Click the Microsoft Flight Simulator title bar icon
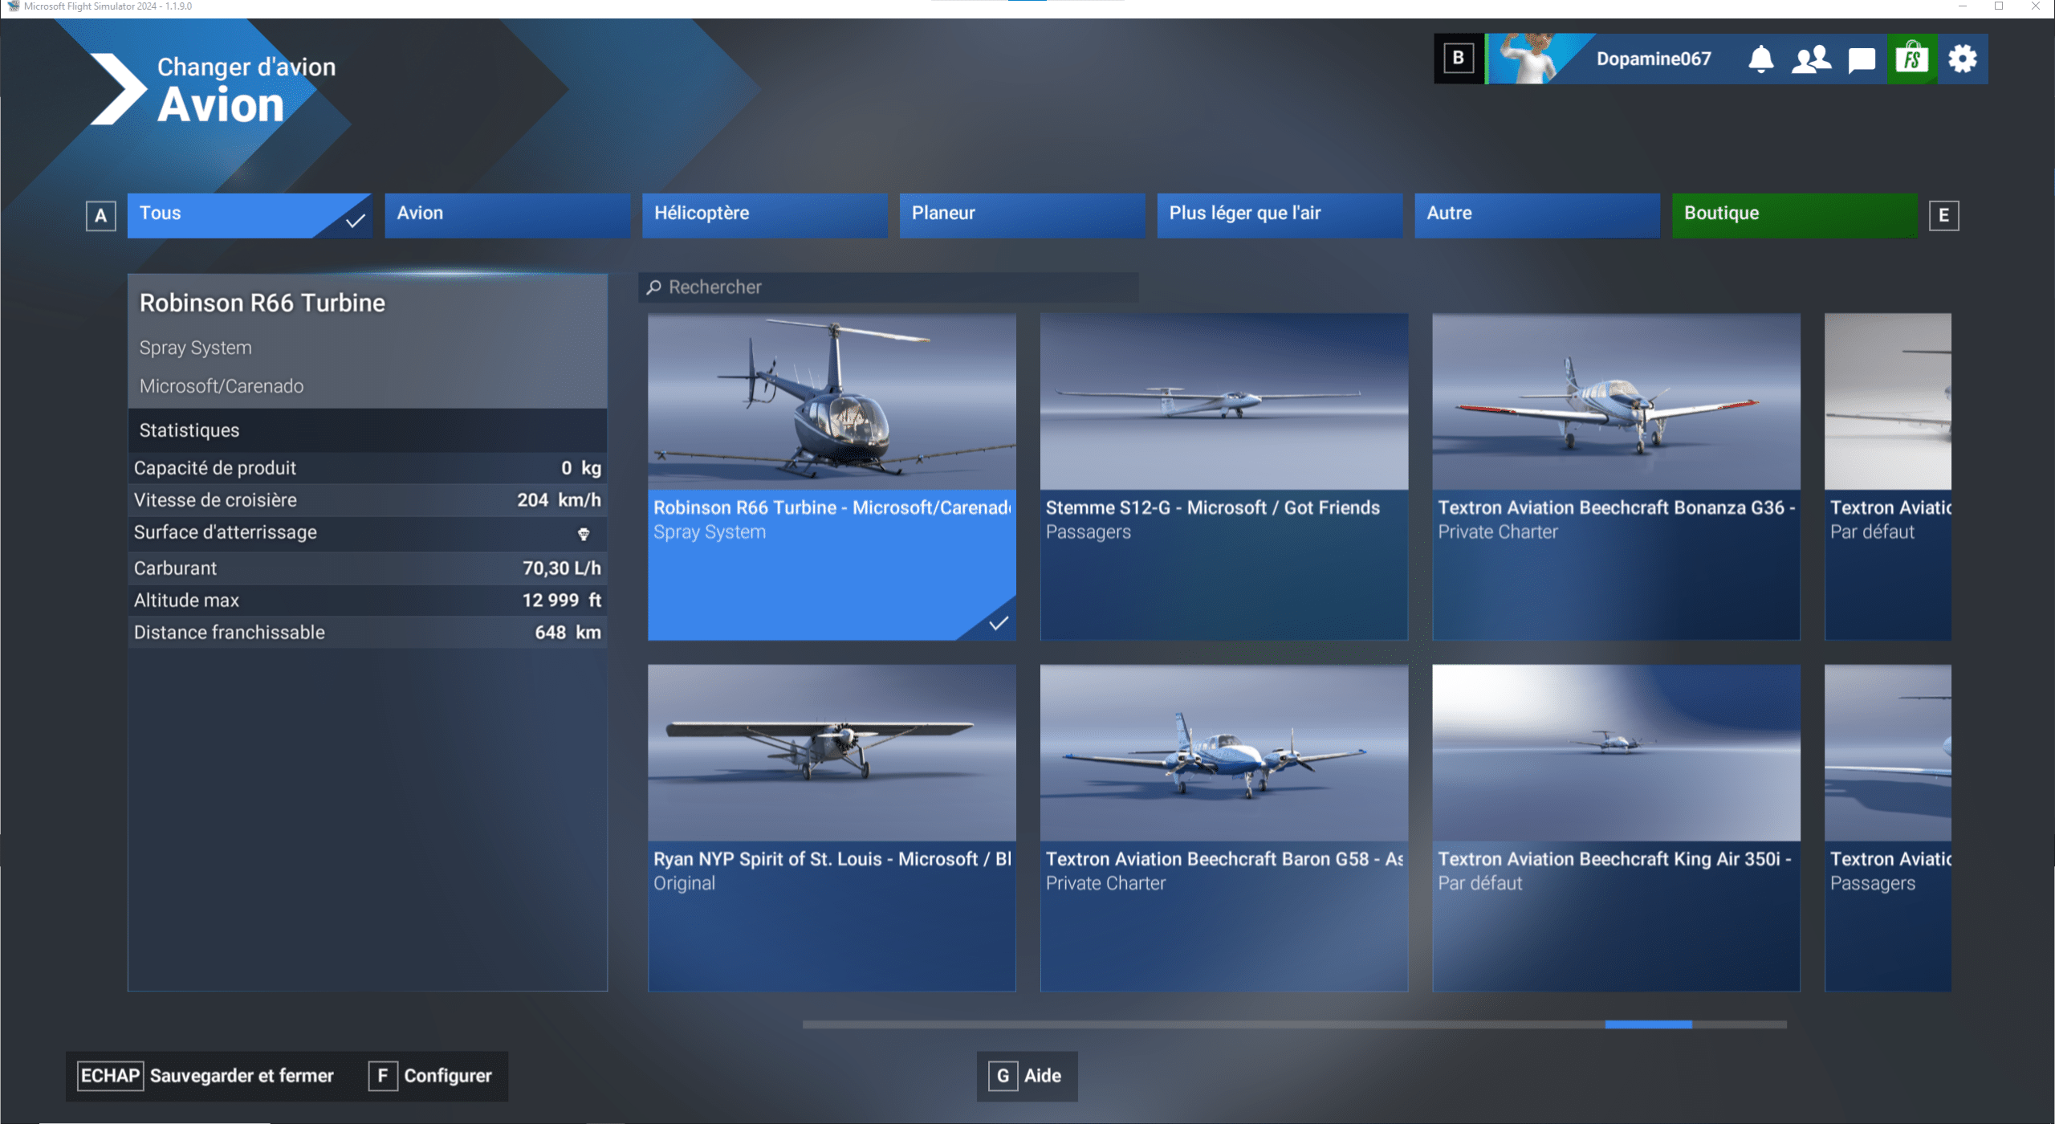This screenshot has width=2055, height=1124. point(13,6)
